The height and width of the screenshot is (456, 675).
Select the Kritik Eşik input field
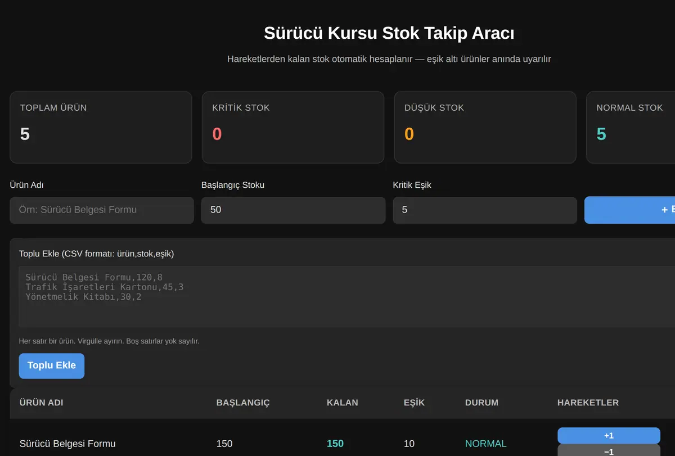coord(485,210)
